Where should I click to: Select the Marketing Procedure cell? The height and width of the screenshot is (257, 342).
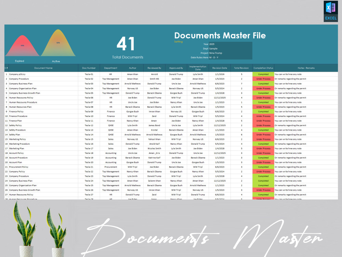pyautogui.click(x=43, y=144)
